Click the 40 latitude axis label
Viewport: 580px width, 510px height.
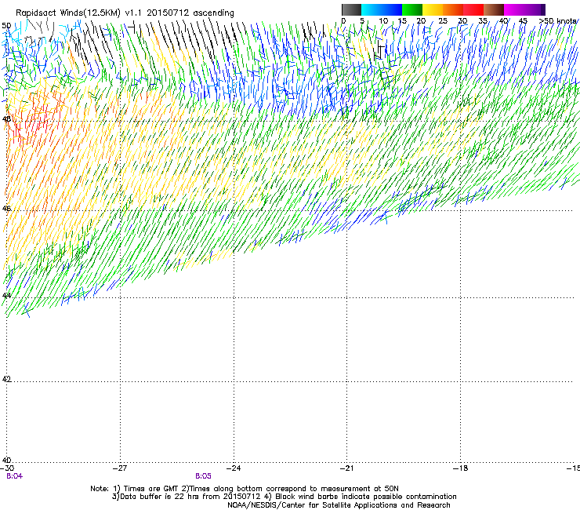[x=6, y=461]
